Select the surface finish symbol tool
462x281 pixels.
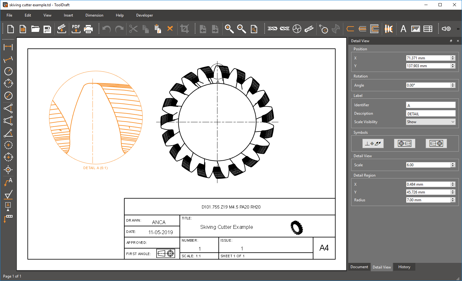click(8, 194)
